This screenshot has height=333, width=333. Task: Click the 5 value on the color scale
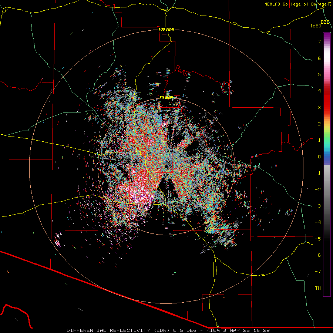(x=319, y=74)
